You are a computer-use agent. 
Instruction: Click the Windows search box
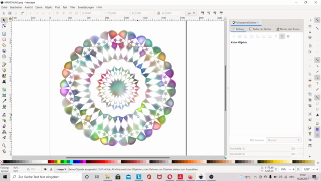tap(46, 176)
